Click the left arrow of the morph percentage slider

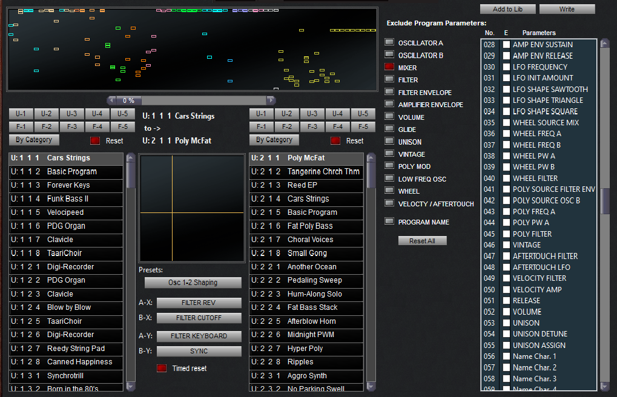(x=111, y=100)
